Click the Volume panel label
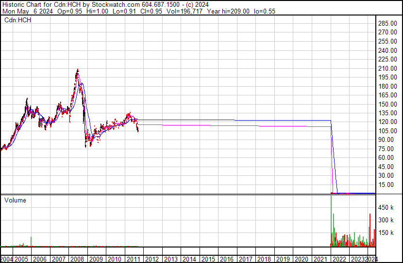This screenshot has height=263, width=403. click(x=15, y=200)
